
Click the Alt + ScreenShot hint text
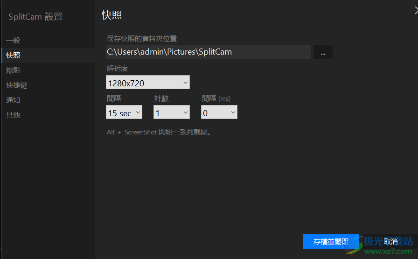pos(159,132)
